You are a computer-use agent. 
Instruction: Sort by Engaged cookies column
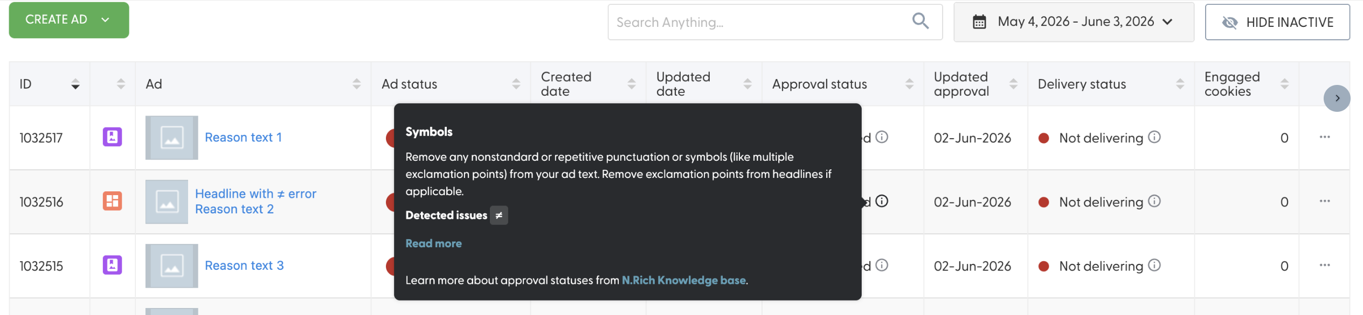(x=1284, y=84)
